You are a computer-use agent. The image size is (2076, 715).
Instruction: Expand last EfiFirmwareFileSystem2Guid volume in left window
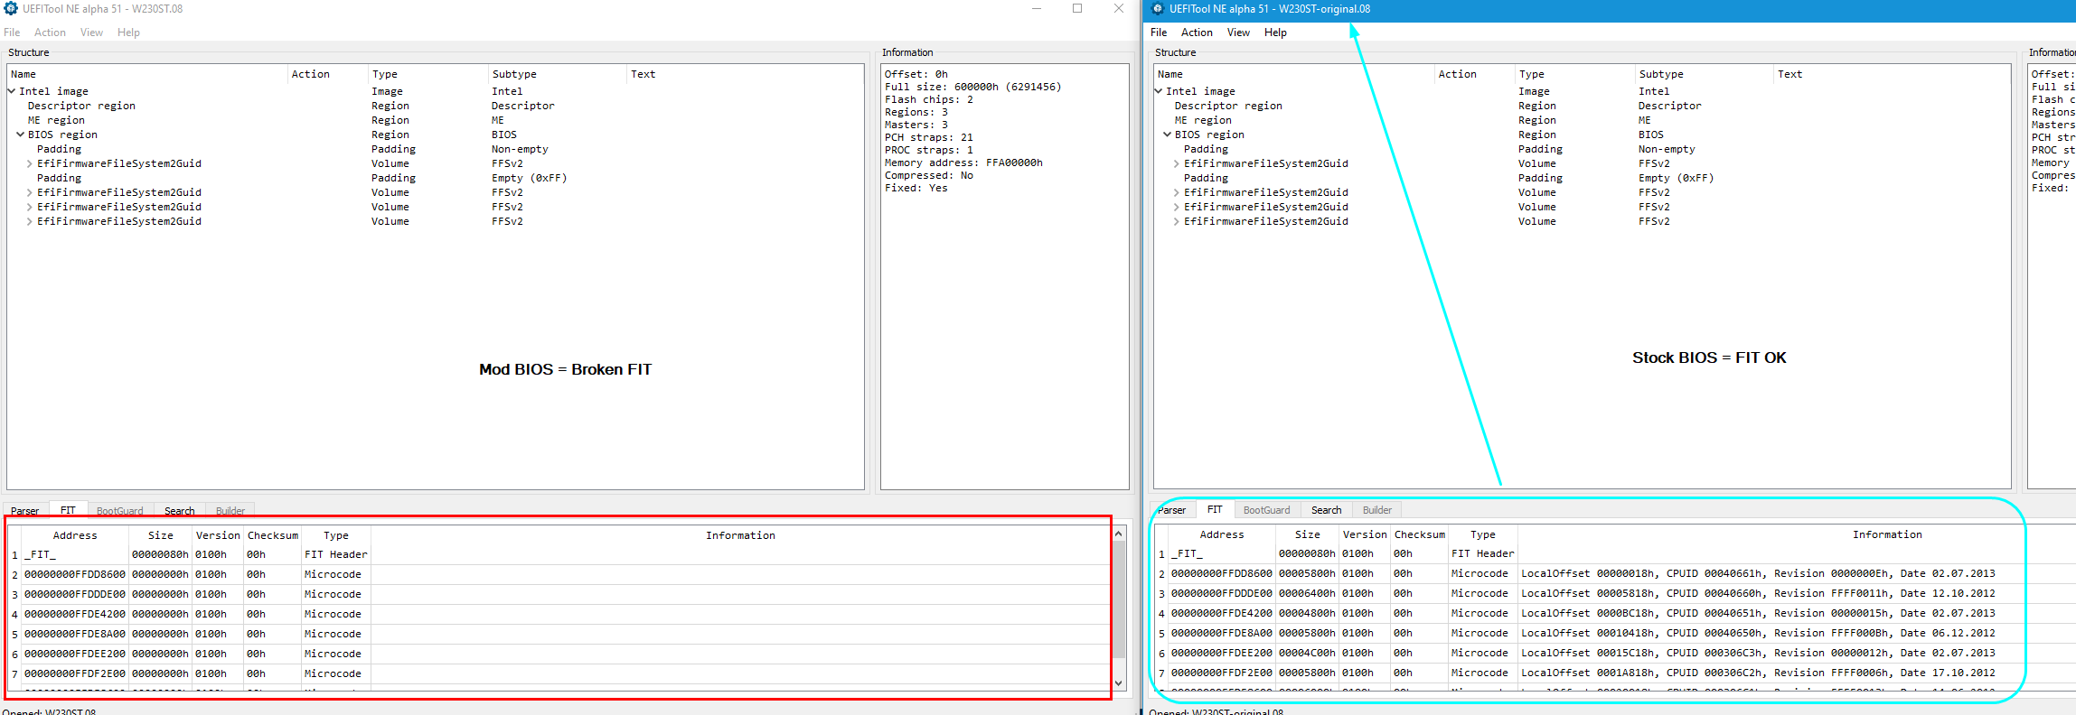30,221
